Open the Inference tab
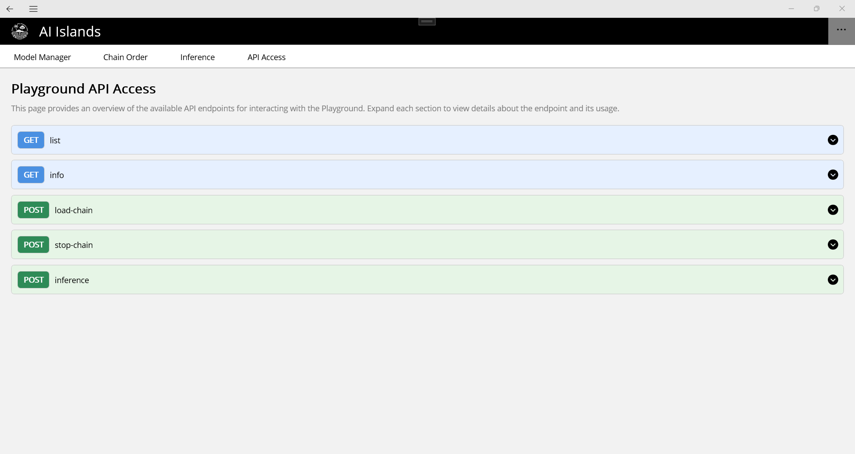The height and width of the screenshot is (454, 855). 197,57
